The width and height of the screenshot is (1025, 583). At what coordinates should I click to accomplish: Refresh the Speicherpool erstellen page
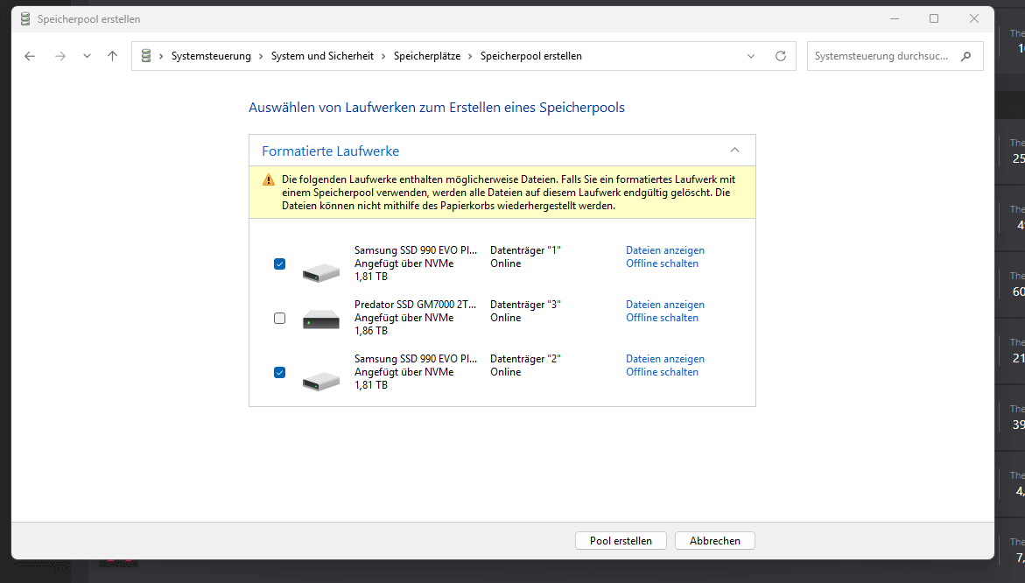click(x=781, y=56)
